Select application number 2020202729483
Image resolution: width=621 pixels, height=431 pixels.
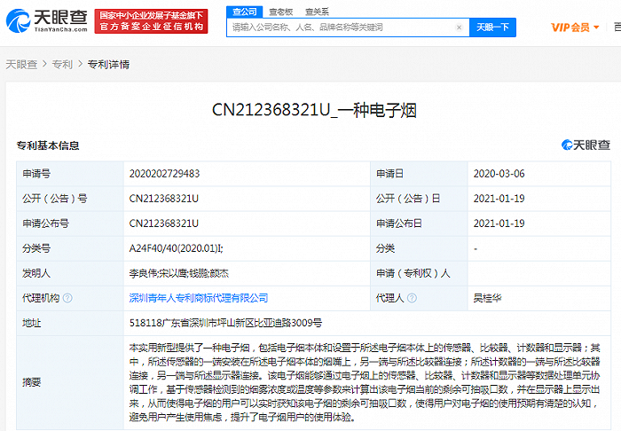pos(164,174)
